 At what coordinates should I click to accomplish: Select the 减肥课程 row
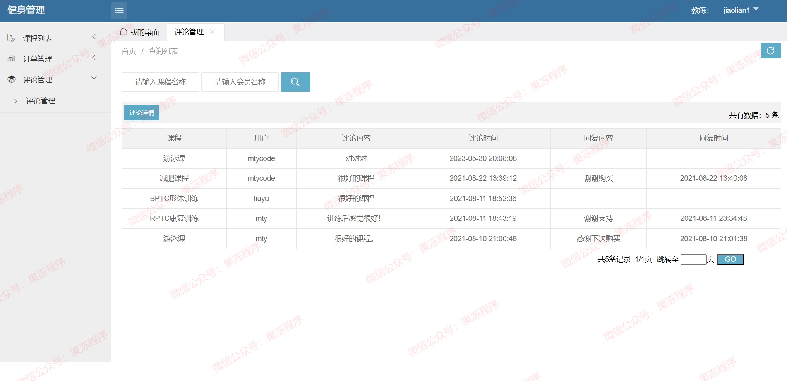pos(451,178)
